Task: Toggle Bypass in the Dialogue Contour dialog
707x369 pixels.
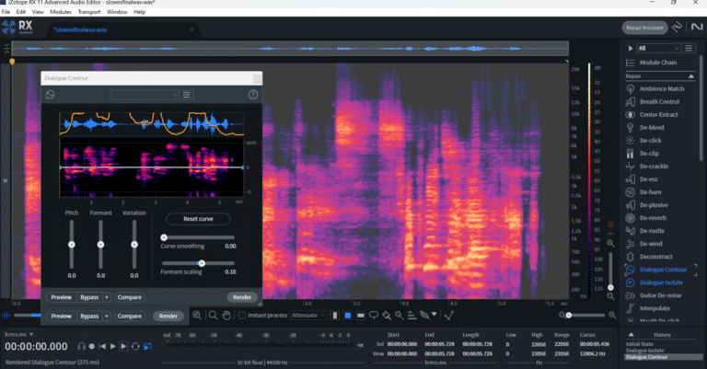Action: click(89, 297)
